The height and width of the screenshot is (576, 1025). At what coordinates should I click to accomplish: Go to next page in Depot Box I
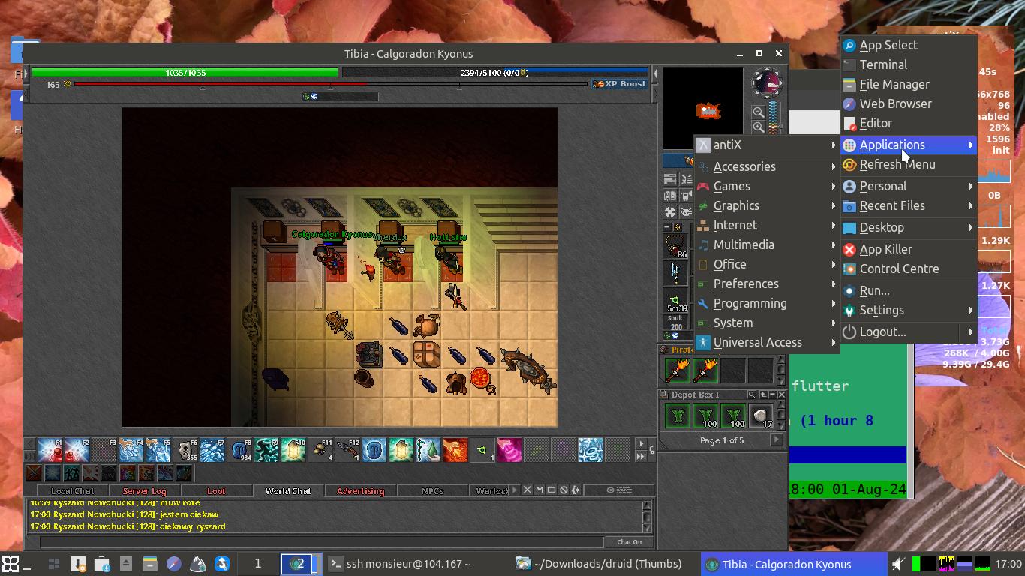(777, 440)
